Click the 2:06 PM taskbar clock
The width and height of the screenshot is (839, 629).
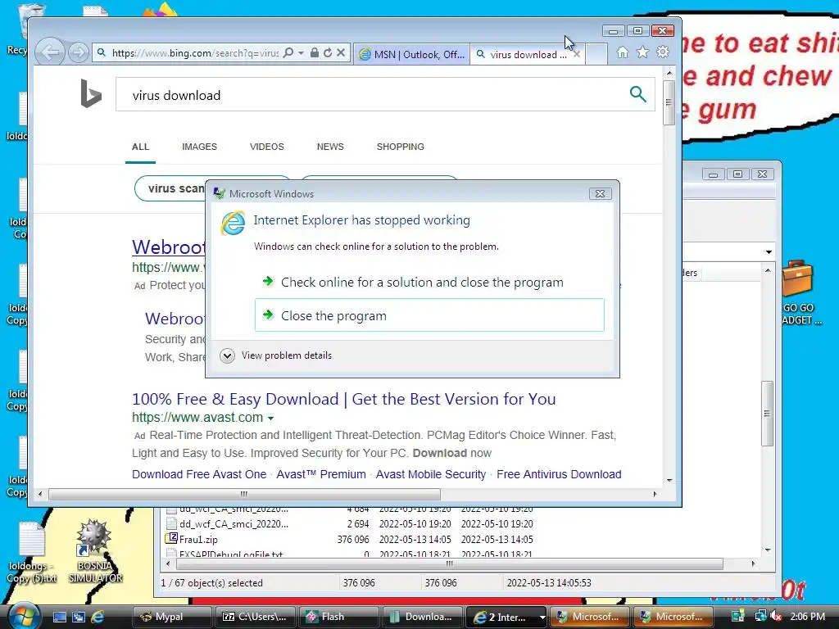click(x=807, y=616)
